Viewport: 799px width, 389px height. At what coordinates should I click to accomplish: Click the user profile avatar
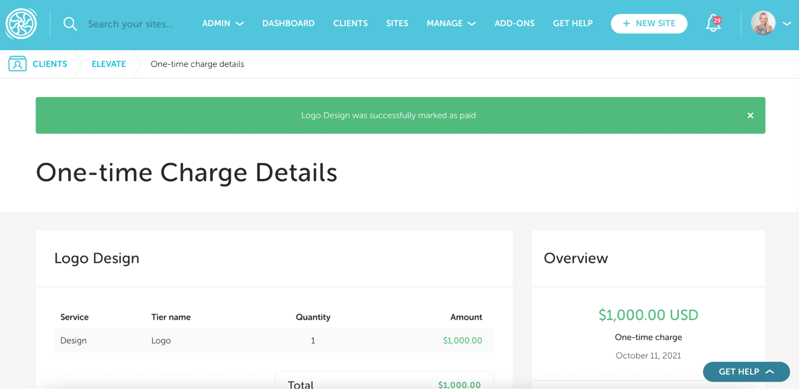pyautogui.click(x=763, y=23)
